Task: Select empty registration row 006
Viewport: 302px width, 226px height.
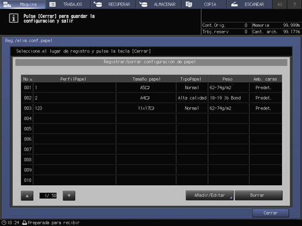Action: pos(151,139)
